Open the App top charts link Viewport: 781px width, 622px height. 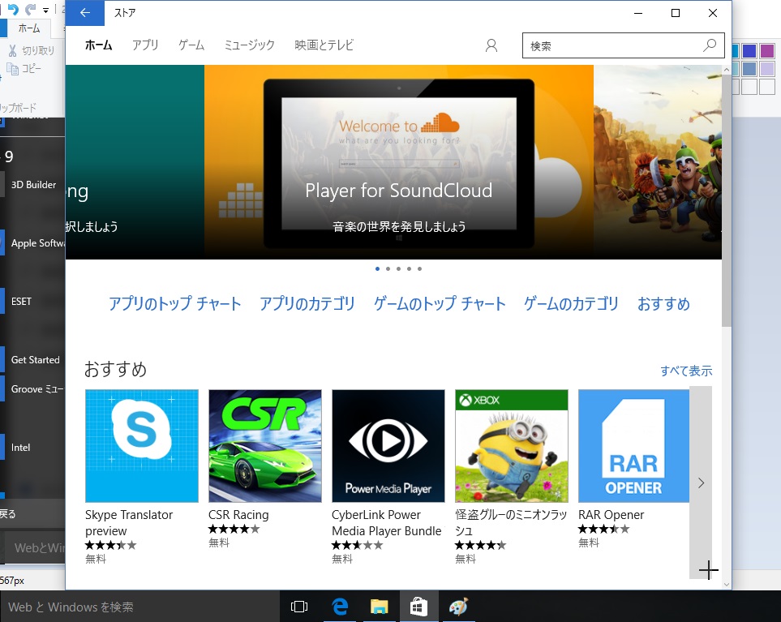[175, 303]
